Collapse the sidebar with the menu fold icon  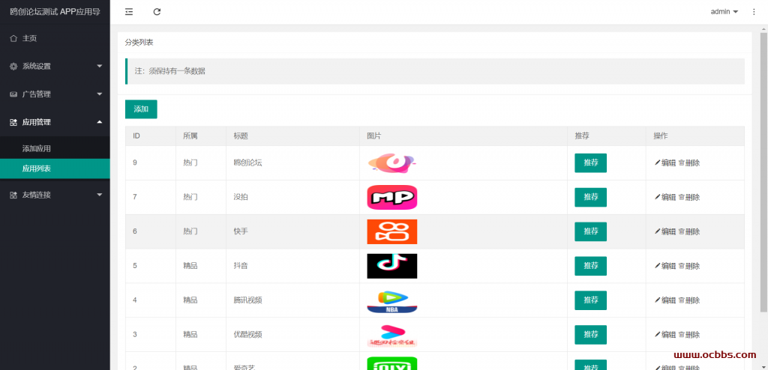pyautogui.click(x=129, y=12)
